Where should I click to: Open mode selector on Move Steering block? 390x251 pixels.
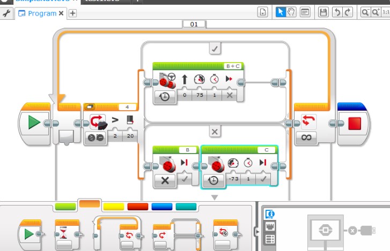click(x=165, y=97)
